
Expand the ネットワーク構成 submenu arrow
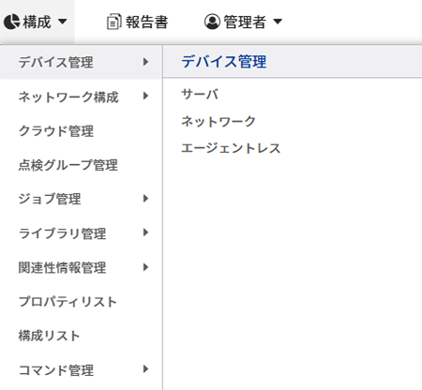145,96
